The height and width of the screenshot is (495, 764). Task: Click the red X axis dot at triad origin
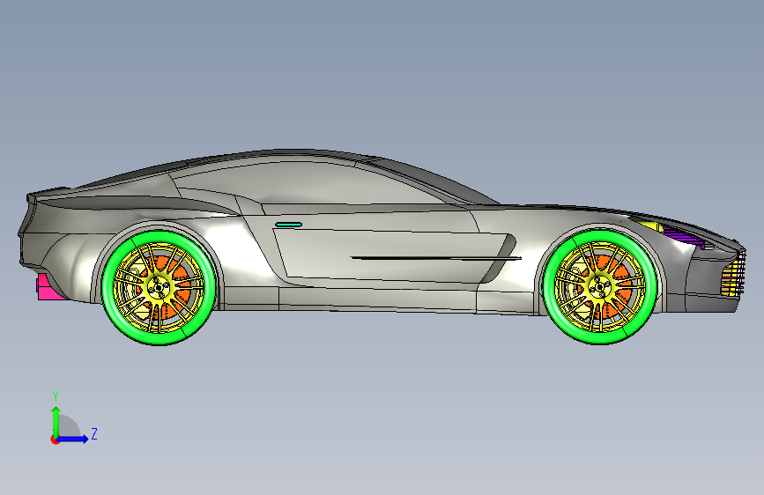tap(55, 440)
